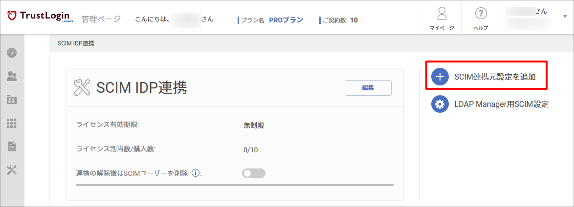Open the users icon in sidebar
The height and width of the screenshot is (207, 574).
point(12,76)
